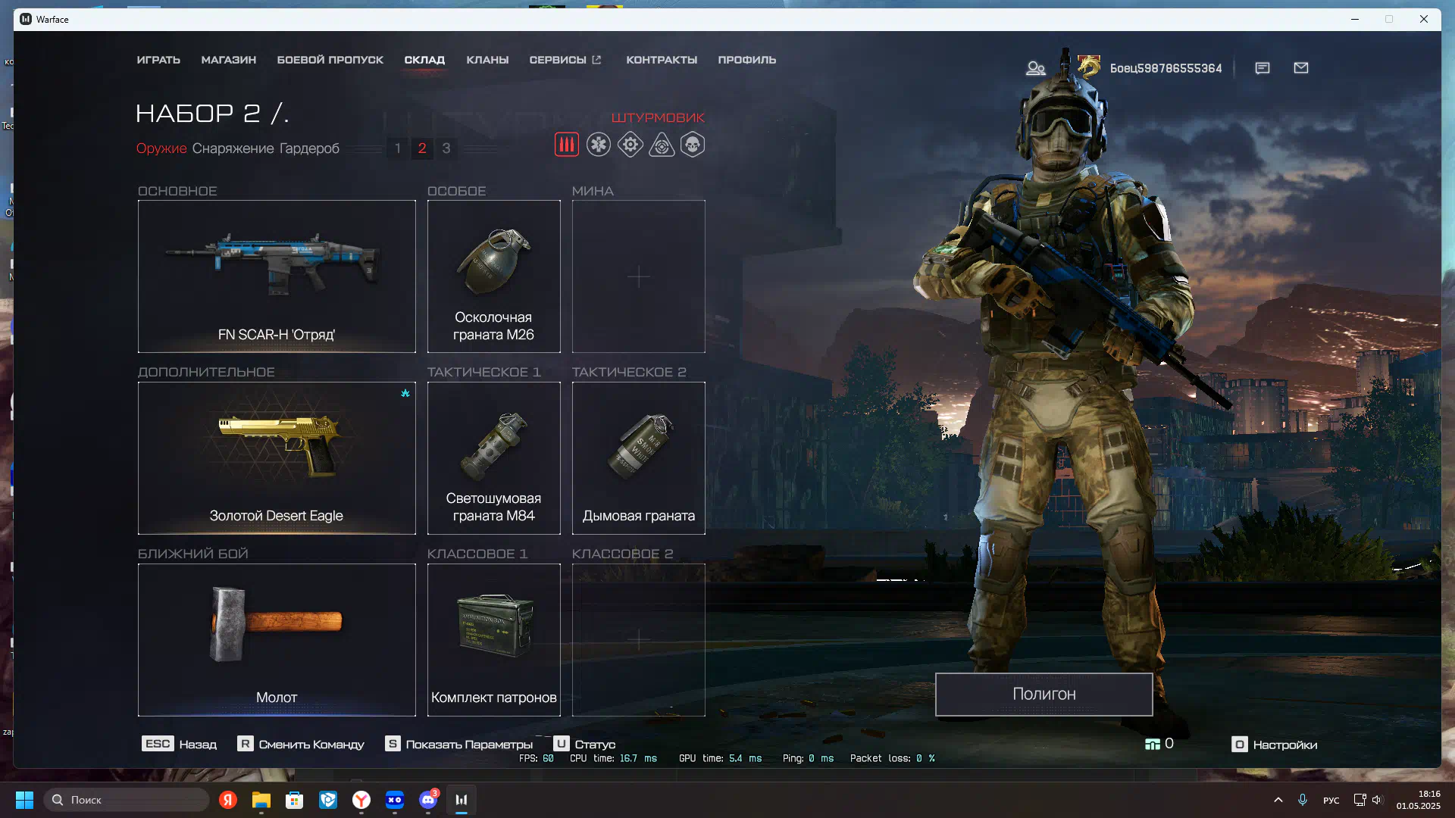Select loadout set 3

[x=446, y=148]
